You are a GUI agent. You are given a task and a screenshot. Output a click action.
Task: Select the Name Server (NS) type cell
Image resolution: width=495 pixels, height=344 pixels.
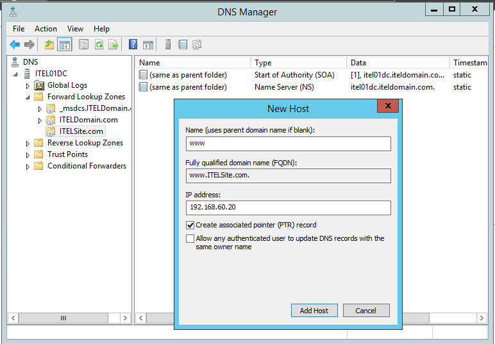click(284, 87)
